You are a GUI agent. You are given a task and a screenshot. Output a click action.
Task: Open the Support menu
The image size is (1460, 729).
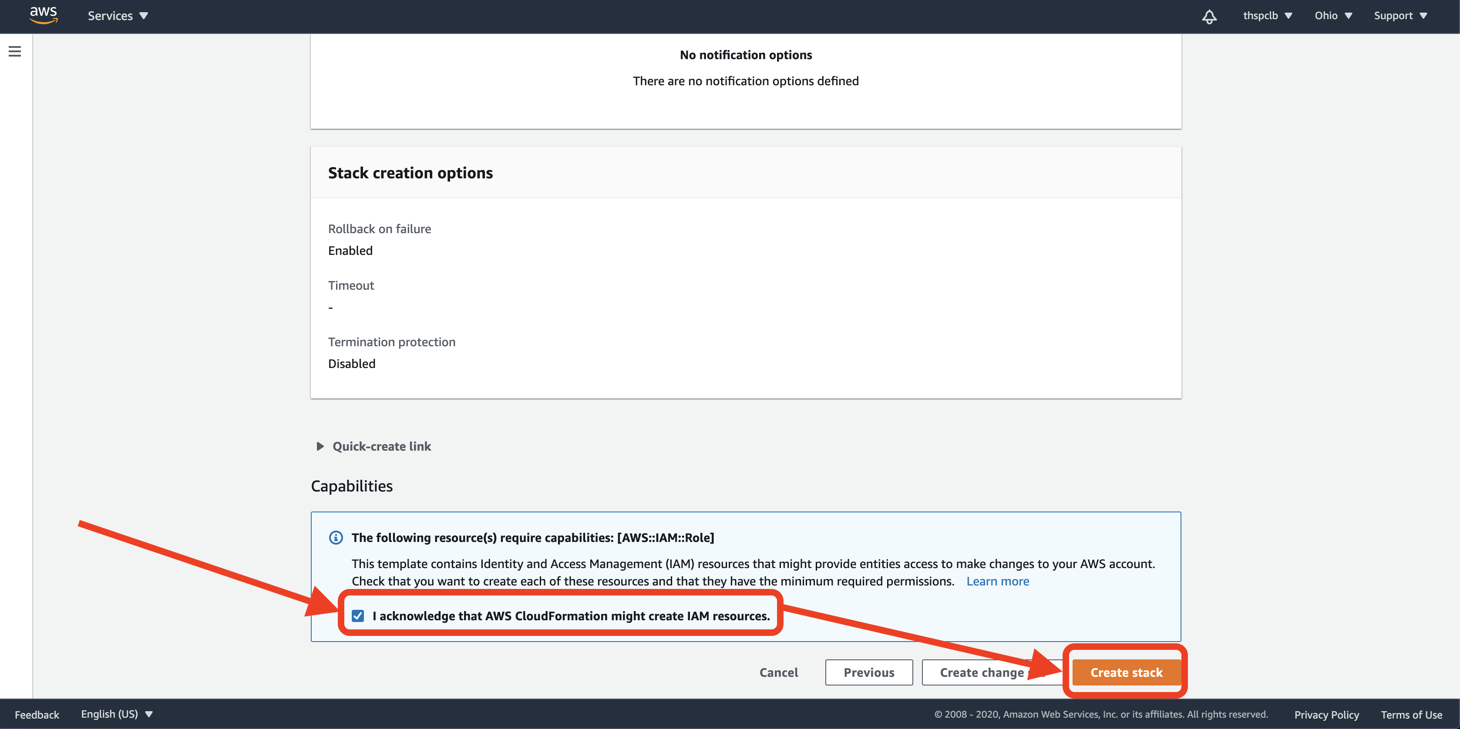(x=1400, y=15)
